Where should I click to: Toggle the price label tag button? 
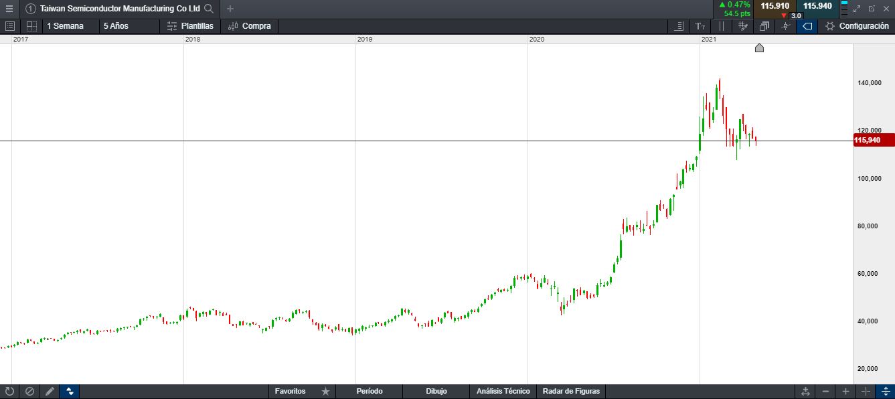click(807, 26)
